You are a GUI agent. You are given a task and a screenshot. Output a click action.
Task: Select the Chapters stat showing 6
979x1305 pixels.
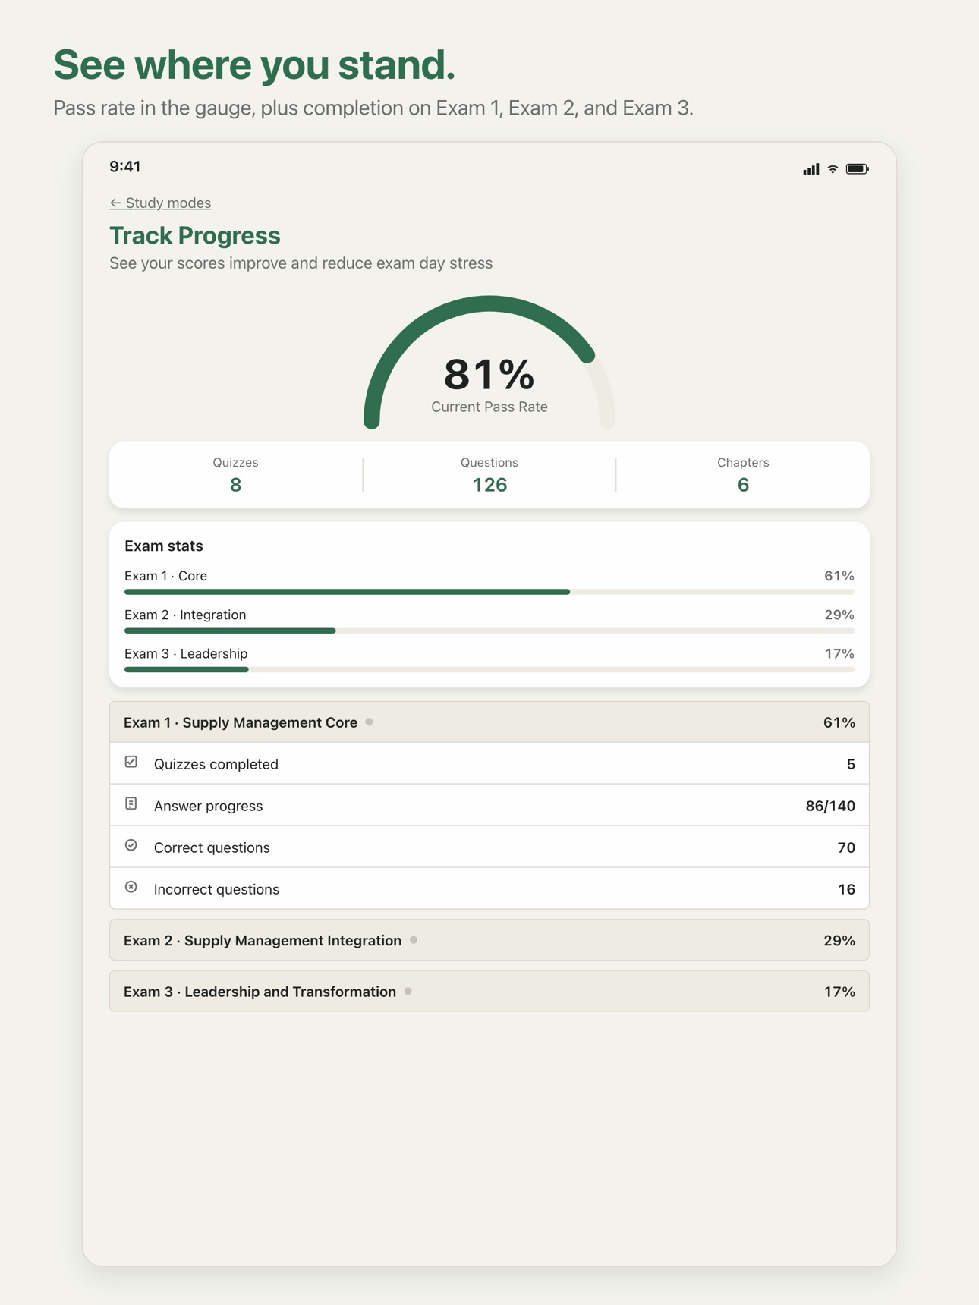[743, 475]
